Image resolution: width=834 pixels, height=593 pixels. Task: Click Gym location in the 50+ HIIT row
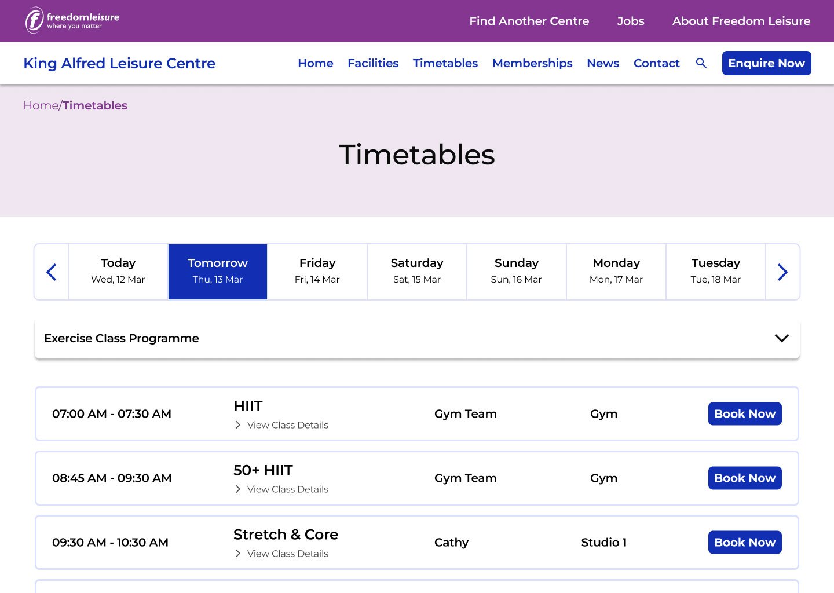pyautogui.click(x=604, y=478)
